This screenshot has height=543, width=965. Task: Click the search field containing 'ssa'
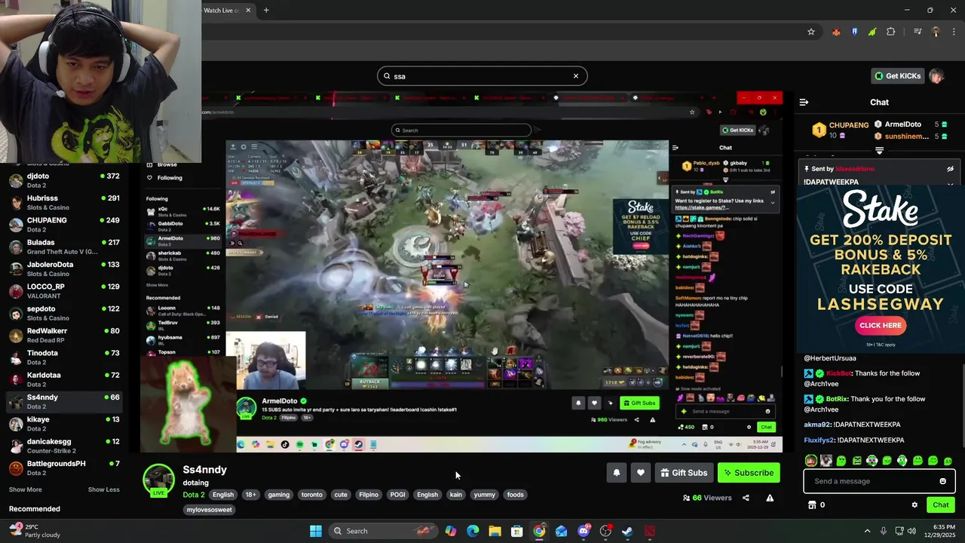coord(482,76)
